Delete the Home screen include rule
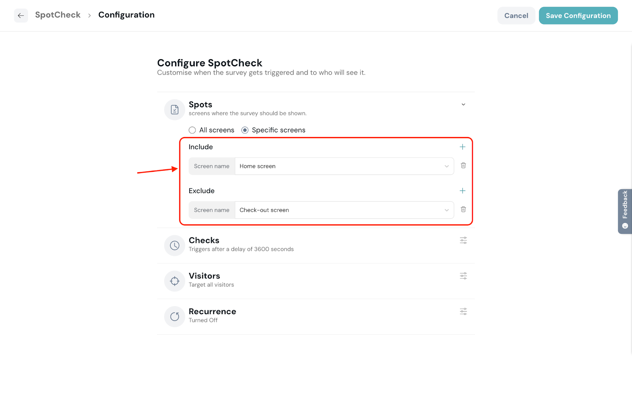Screen dimensions: 632x395 (x=463, y=166)
